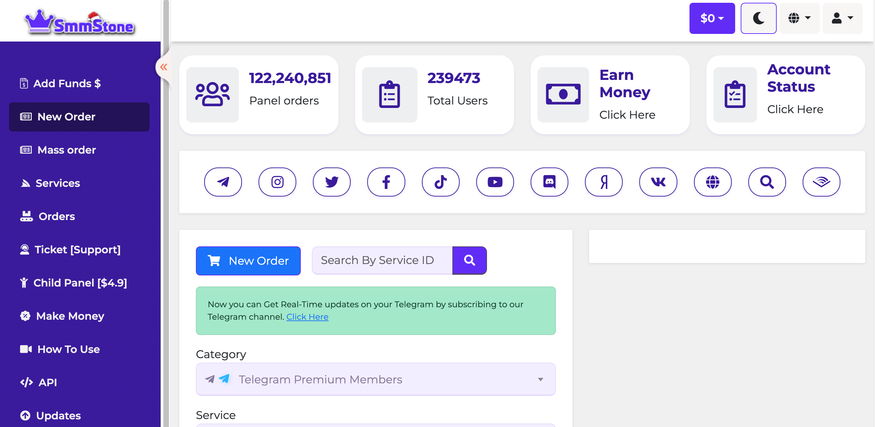
Task: Click the VK category icon
Action: point(658,182)
